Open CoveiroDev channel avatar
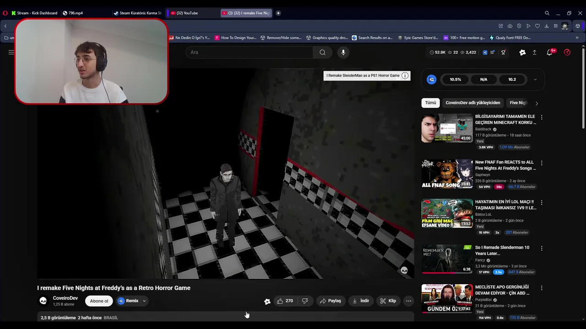The width and height of the screenshot is (586, 329). coord(43,301)
